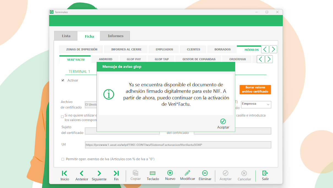Click the orange Borrar valores archivo certificado button
This screenshot has height=188, width=333.
coord(255,89)
